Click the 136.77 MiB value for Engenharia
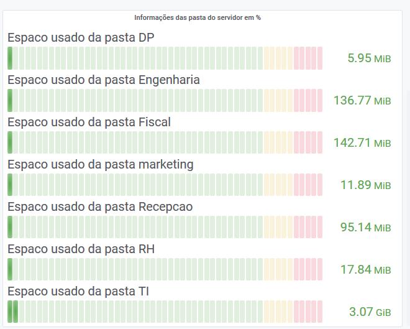The image size is (410, 329). 362,101
